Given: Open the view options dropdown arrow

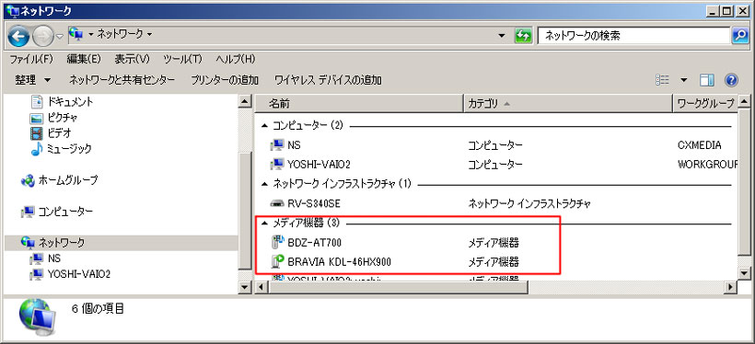Looking at the screenshot, I should [x=684, y=80].
